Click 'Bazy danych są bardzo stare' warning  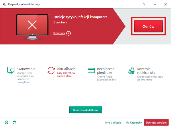(x=66, y=74)
